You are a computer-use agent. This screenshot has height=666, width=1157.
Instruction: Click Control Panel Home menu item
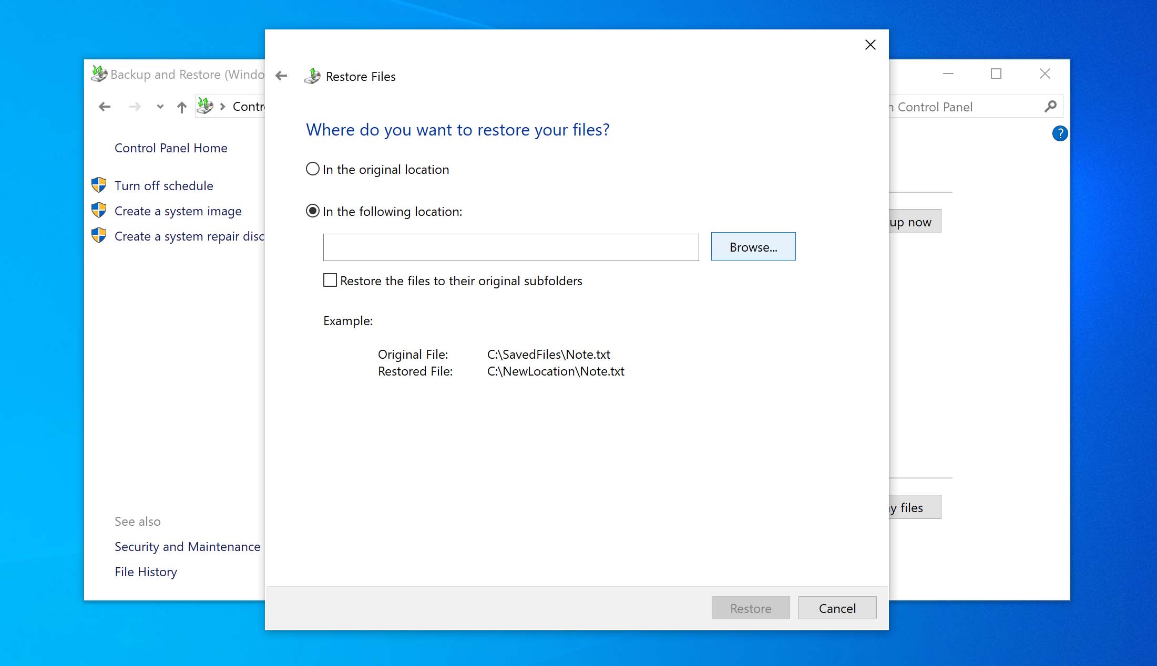pos(171,148)
